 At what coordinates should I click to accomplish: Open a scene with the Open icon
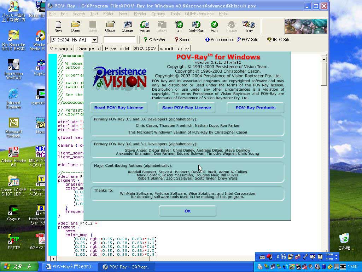76,27
